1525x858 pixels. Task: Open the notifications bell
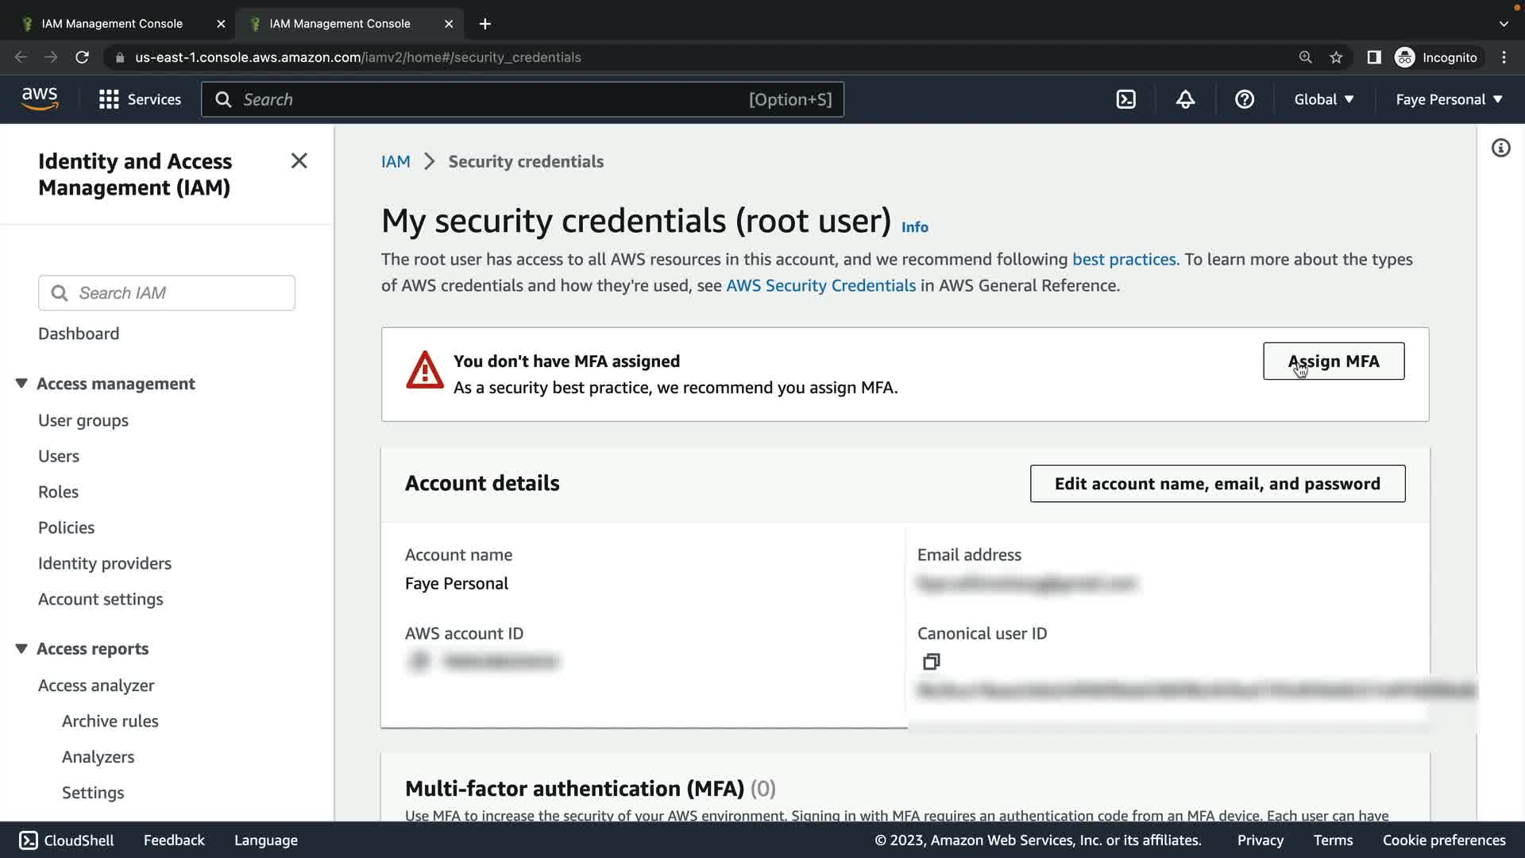pos(1185,99)
